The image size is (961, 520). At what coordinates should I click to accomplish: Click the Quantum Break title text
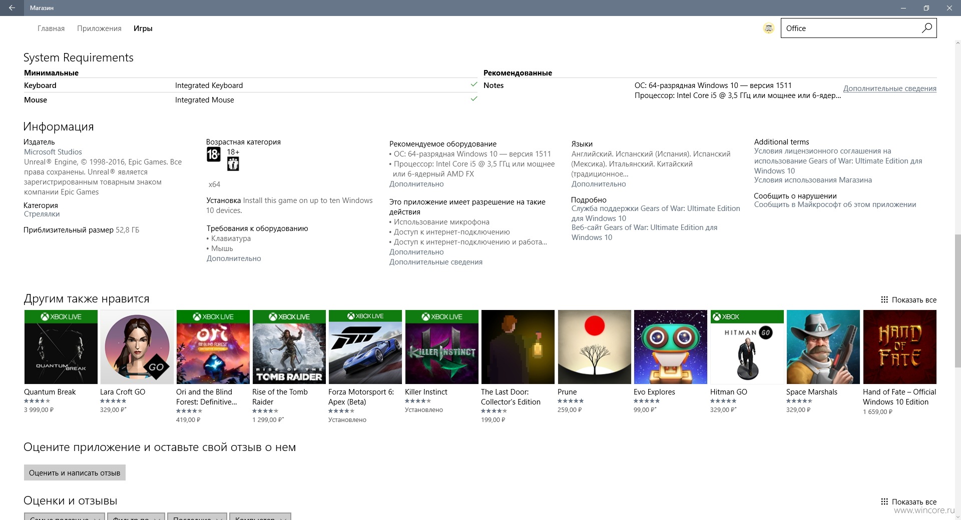click(50, 392)
